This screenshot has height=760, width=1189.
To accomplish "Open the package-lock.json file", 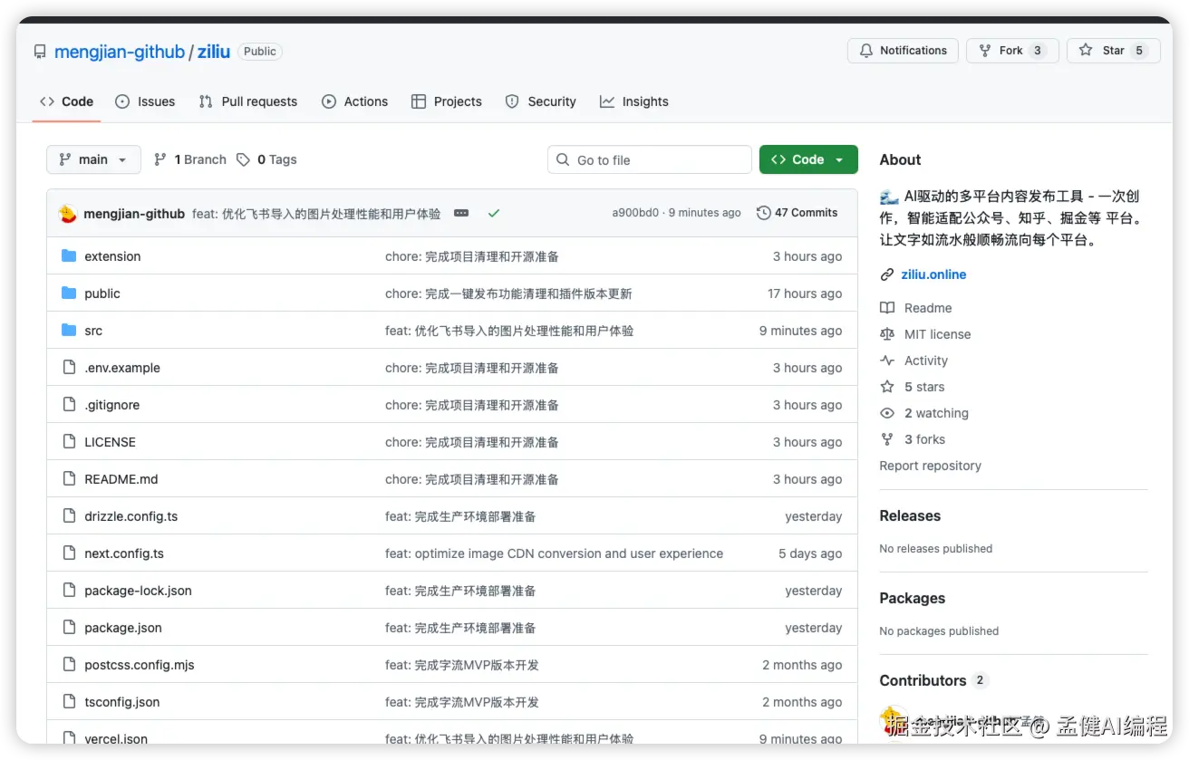I will 138,591.
